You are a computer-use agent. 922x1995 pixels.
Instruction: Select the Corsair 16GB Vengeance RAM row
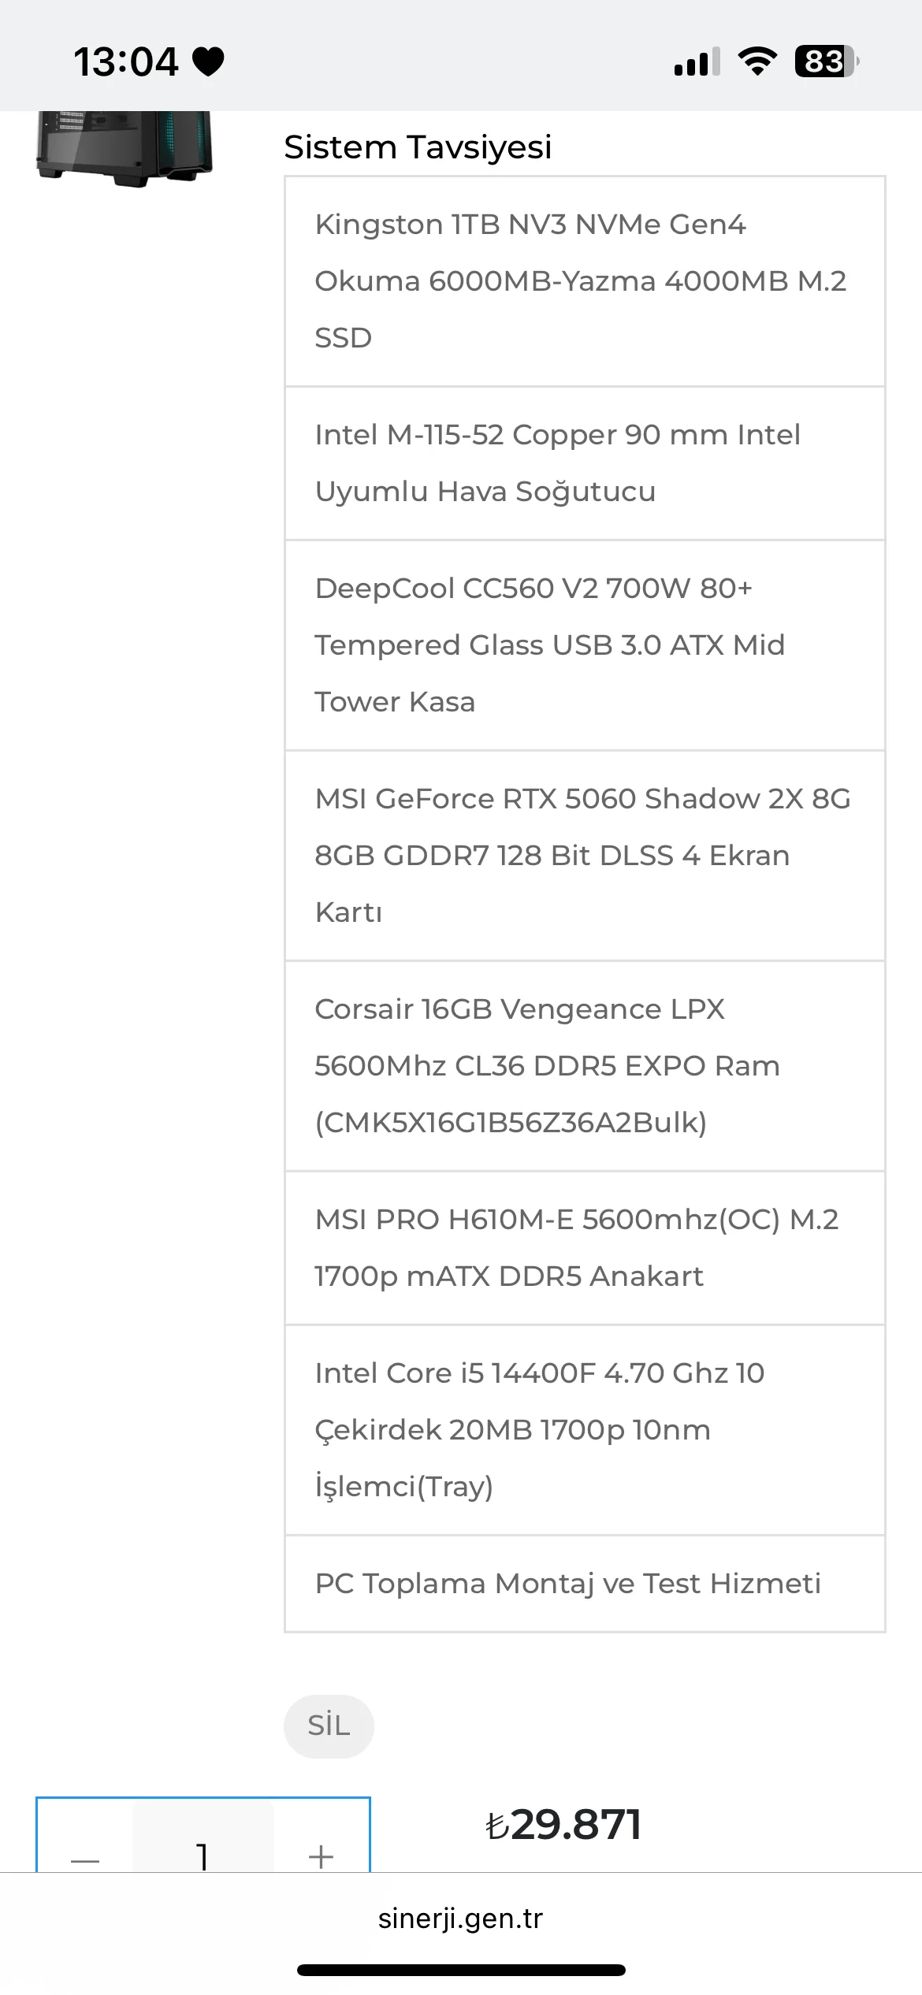pyautogui.click(x=585, y=1066)
